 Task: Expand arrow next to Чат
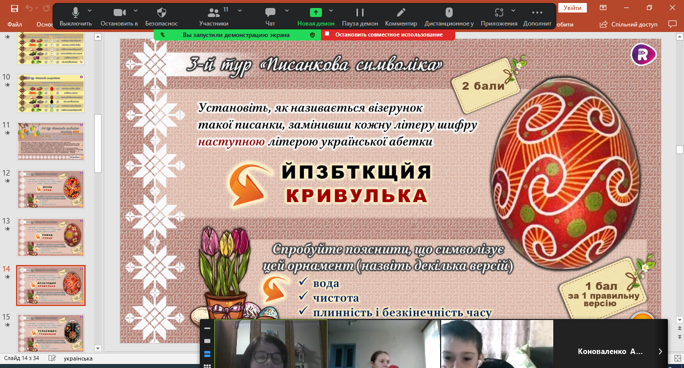pyautogui.click(x=287, y=10)
